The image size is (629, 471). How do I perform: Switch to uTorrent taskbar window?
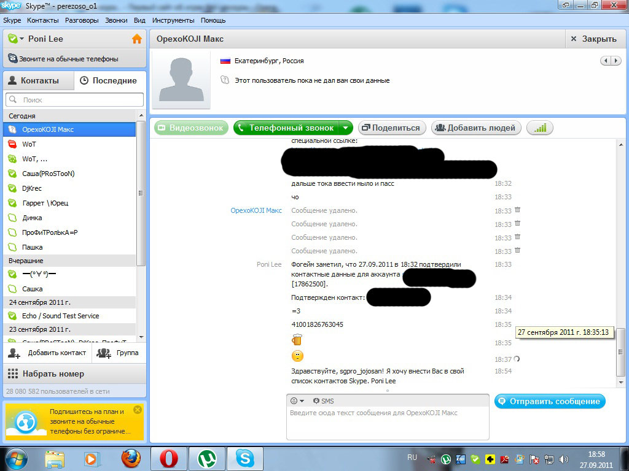[x=207, y=459]
